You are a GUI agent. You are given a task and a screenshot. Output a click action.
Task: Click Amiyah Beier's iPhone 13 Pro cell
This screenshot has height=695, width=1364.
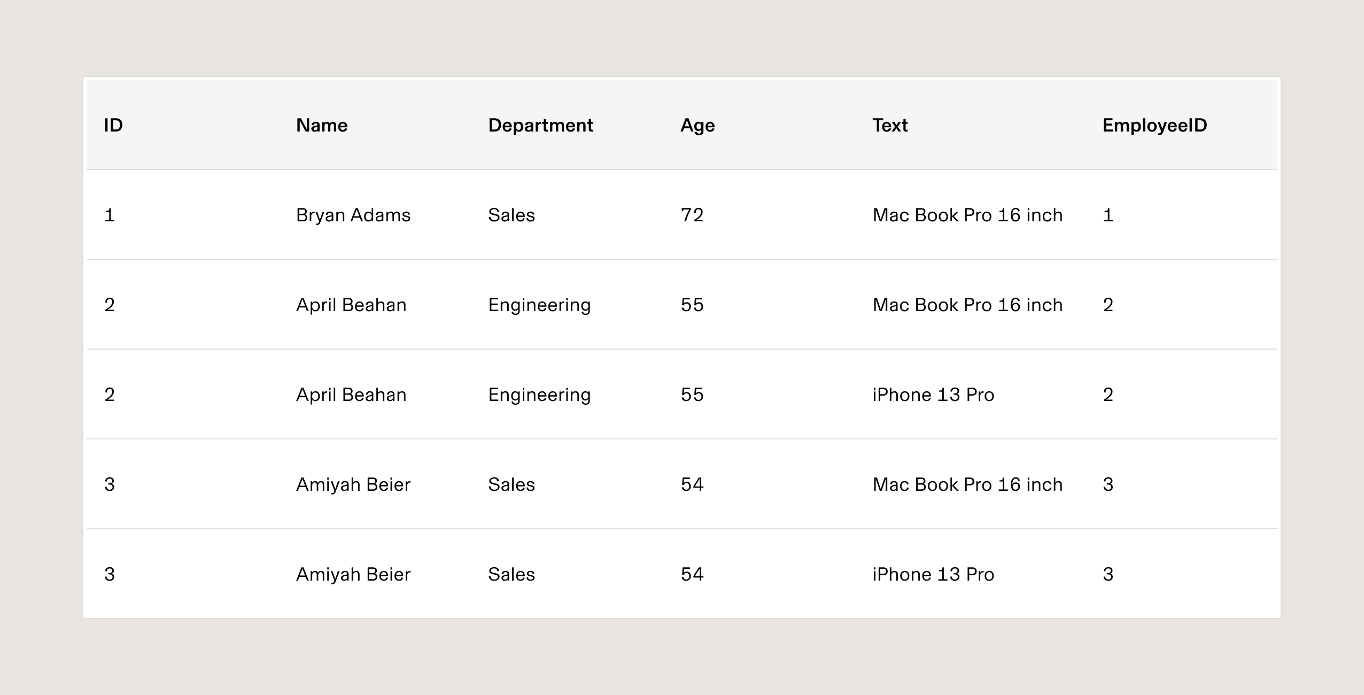pos(933,574)
